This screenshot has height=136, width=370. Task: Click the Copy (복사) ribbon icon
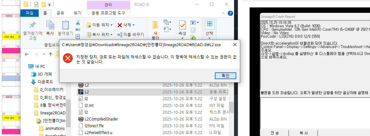click(50, 25)
